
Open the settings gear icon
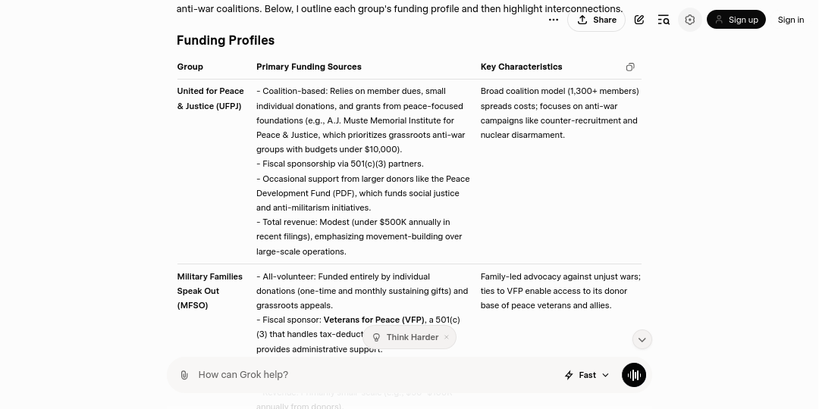(689, 20)
